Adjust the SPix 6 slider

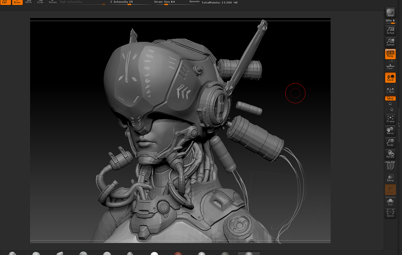tap(390, 21)
